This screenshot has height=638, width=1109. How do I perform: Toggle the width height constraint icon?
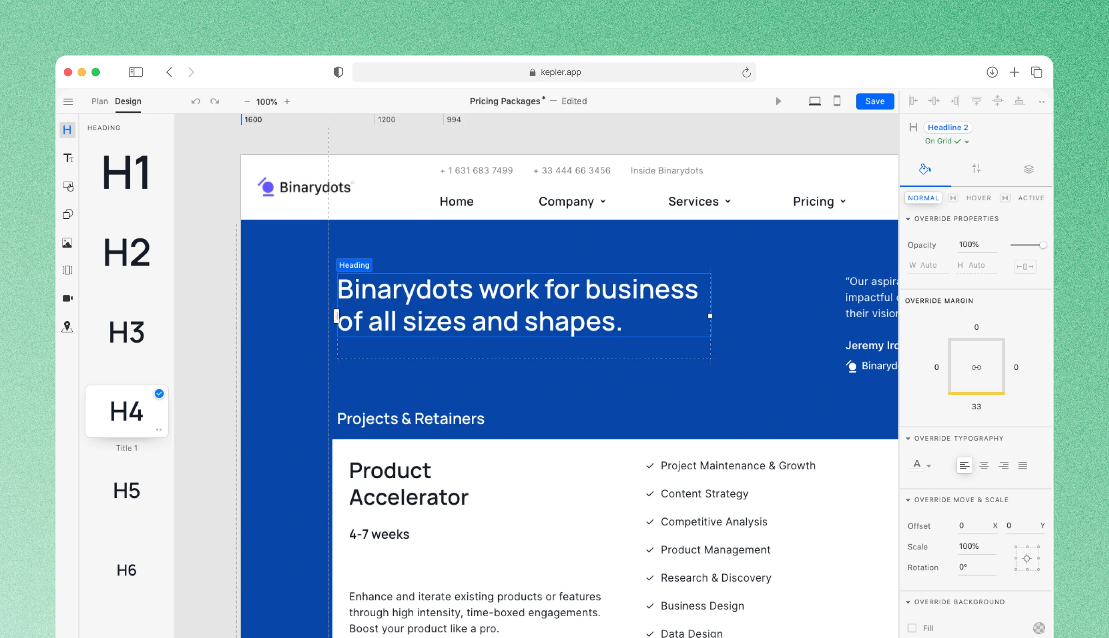[1025, 267]
